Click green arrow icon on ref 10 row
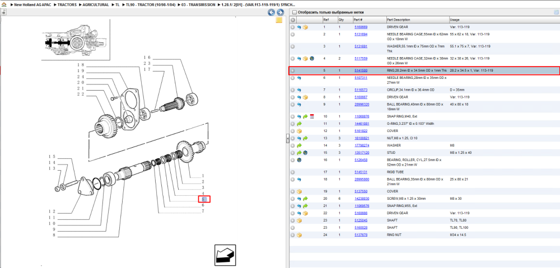The image size is (560, 268). (305, 116)
